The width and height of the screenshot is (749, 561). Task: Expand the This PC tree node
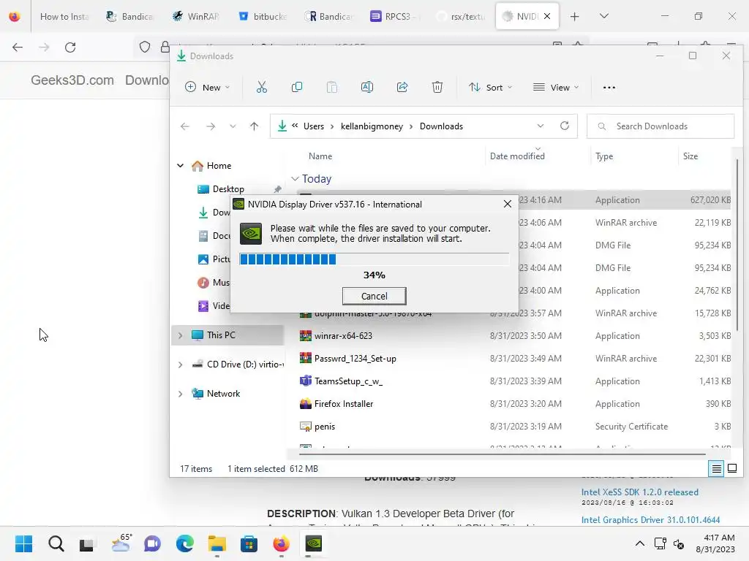coord(180,335)
